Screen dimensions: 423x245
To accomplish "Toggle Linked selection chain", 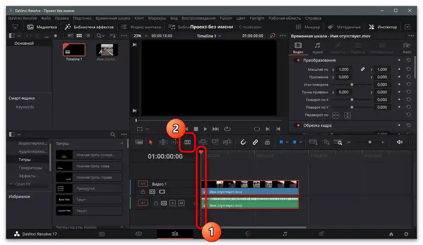I will click(255, 142).
